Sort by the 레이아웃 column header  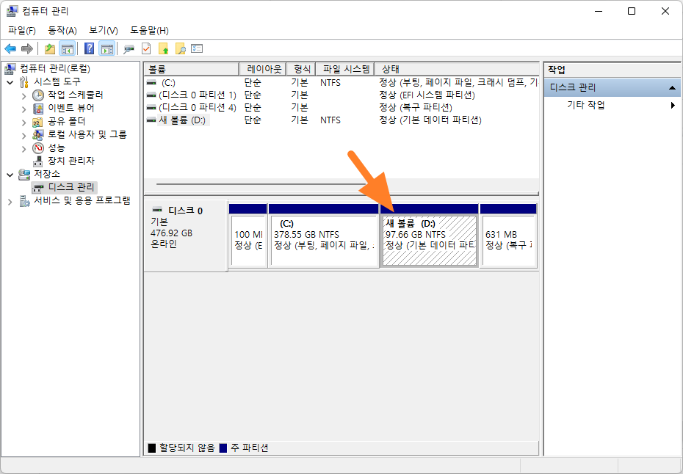click(263, 69)
